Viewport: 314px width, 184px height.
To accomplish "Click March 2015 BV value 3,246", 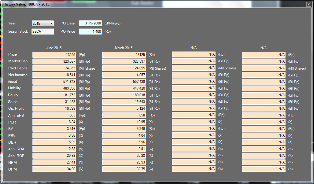I will (x=124, y=129).
